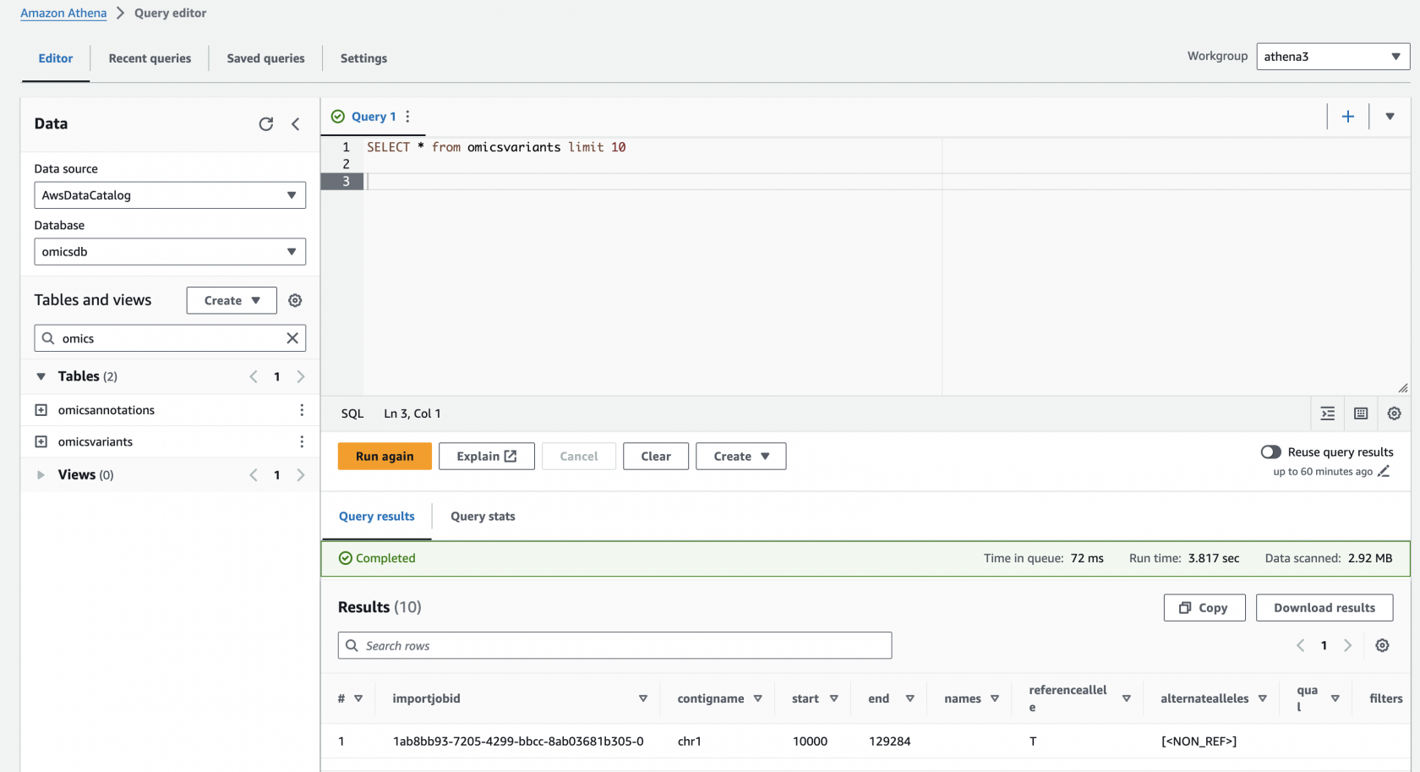Open the actions menu for omicsvariants
The height and width of the screenshot is (772, 1420).
[x=302, y=441]
